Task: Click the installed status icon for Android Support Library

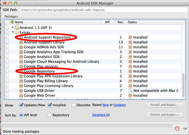Action: pyautogui.click(x=131, y=42)
